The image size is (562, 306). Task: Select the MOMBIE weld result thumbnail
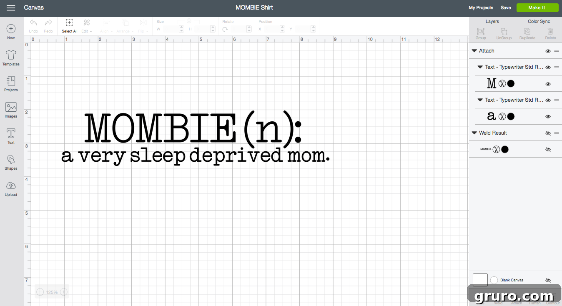485,149
